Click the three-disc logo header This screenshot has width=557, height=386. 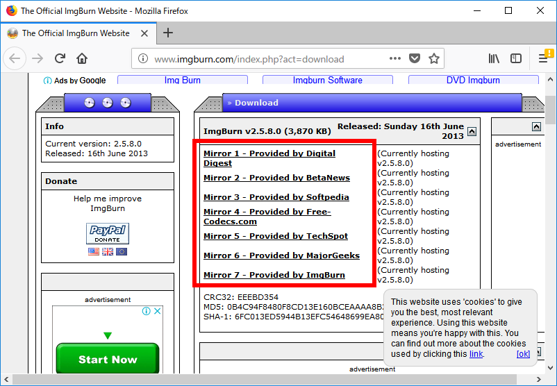[x=108, y=103]
